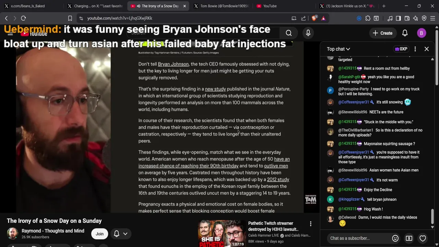439x247 pixels.
Task: Click @Porcupine-Party username in chat
Action: 353,89
